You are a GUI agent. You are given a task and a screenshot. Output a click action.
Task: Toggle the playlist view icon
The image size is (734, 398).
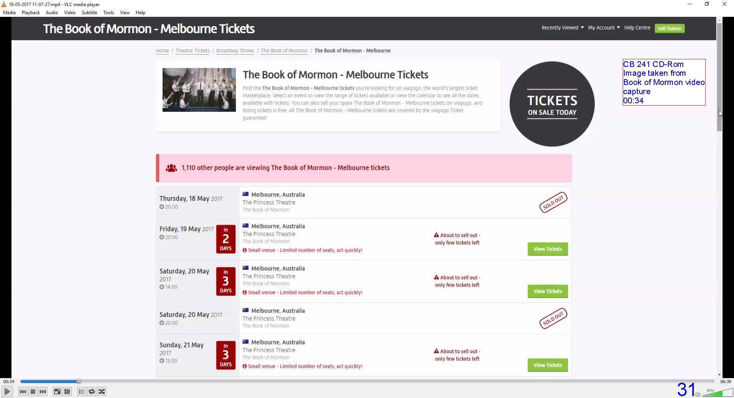pos(81,391)
